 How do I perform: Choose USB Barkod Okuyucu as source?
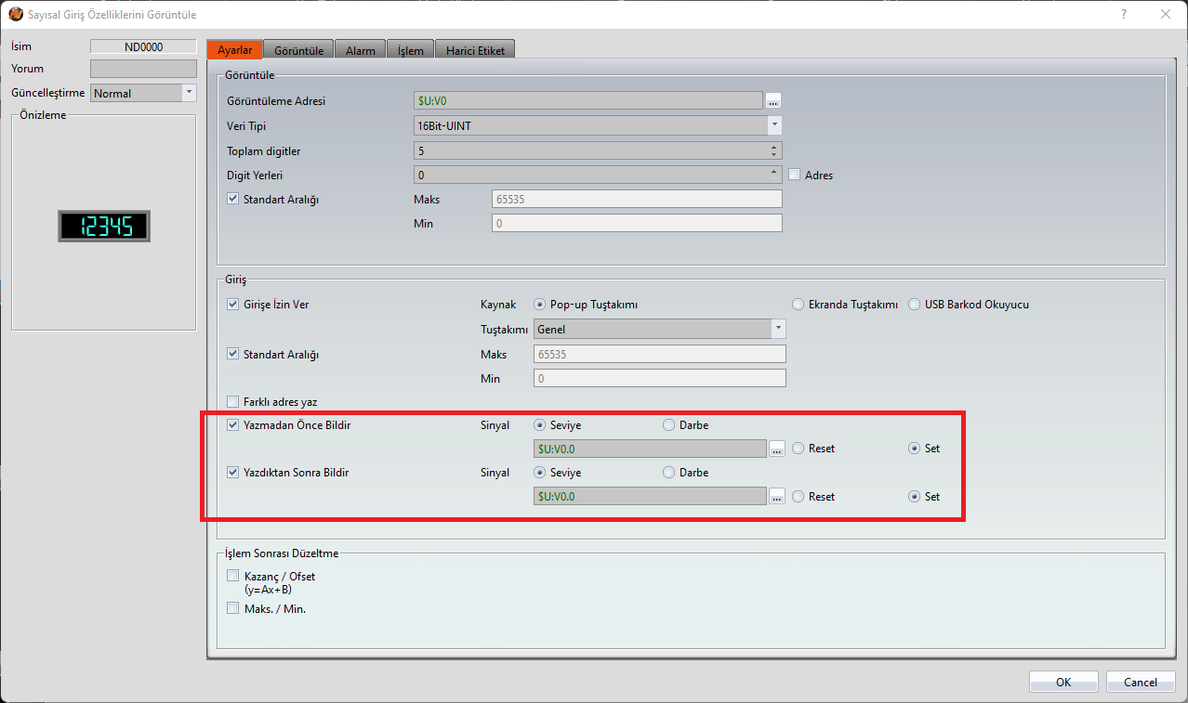click(x=914, y=305)
